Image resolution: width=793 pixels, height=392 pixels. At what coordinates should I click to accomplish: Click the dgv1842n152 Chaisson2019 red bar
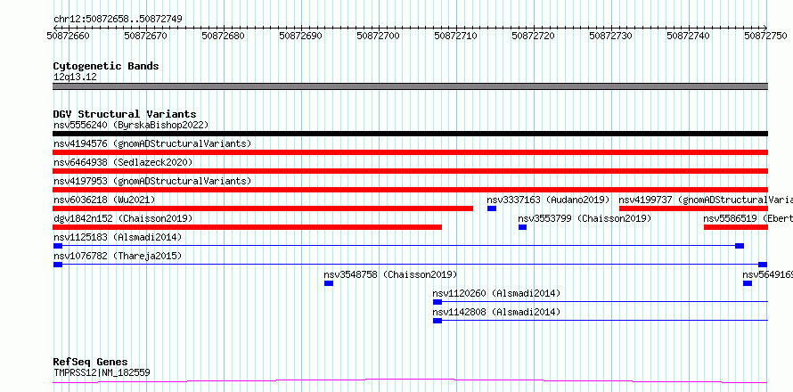(x=248, y=227)
